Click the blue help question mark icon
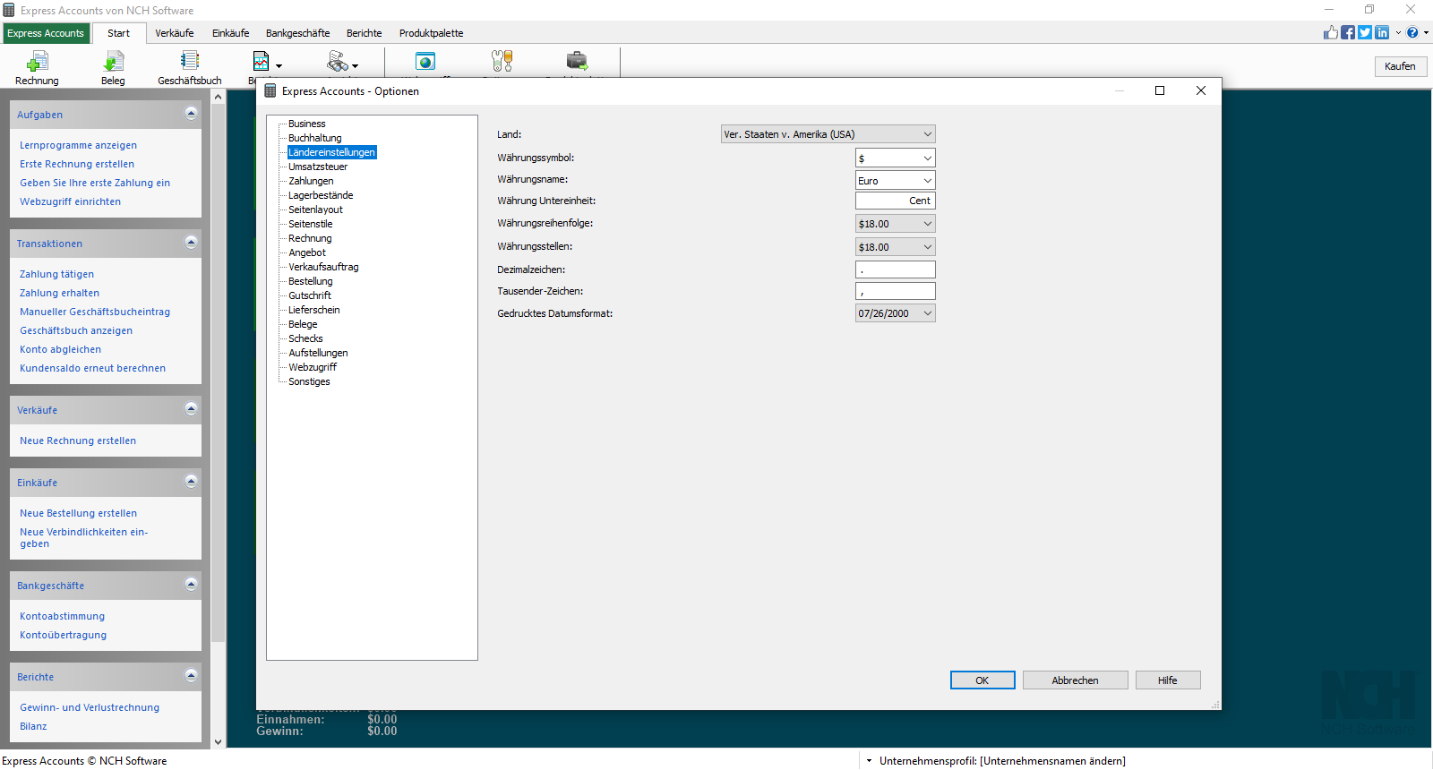 pos(1412,32)
